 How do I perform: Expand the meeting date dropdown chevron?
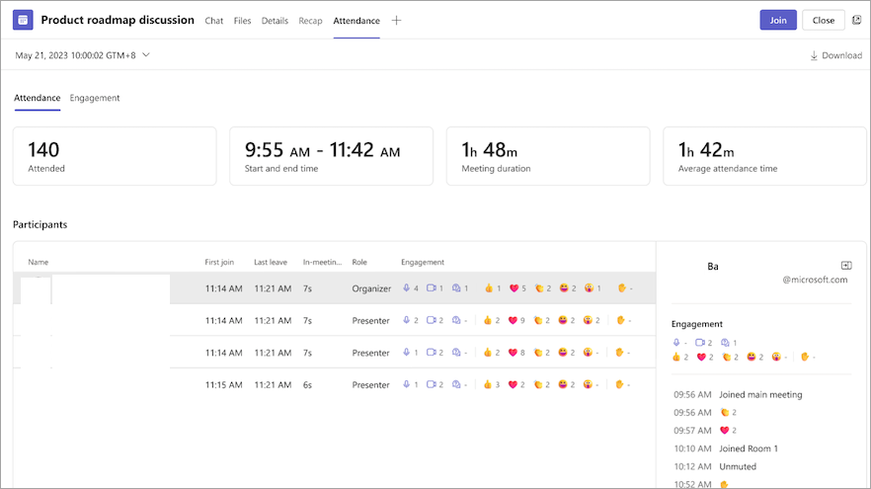[146, 55]
